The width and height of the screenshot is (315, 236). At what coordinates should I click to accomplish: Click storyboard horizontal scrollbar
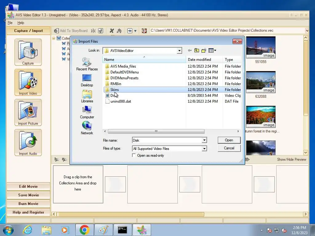[x=130, y=214]
